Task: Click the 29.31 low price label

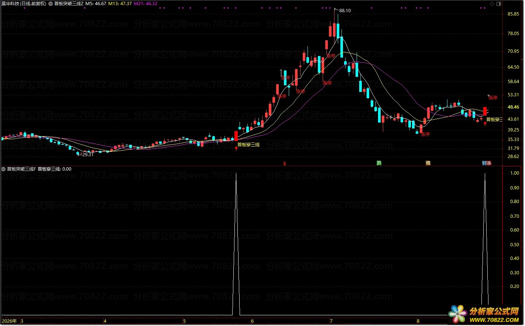Action: click(88, 155)
